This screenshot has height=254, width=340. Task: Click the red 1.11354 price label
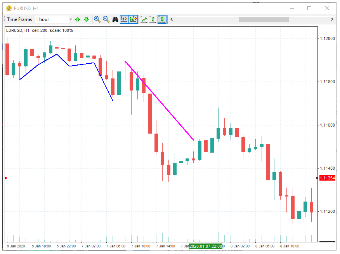(x=326, y=178)
